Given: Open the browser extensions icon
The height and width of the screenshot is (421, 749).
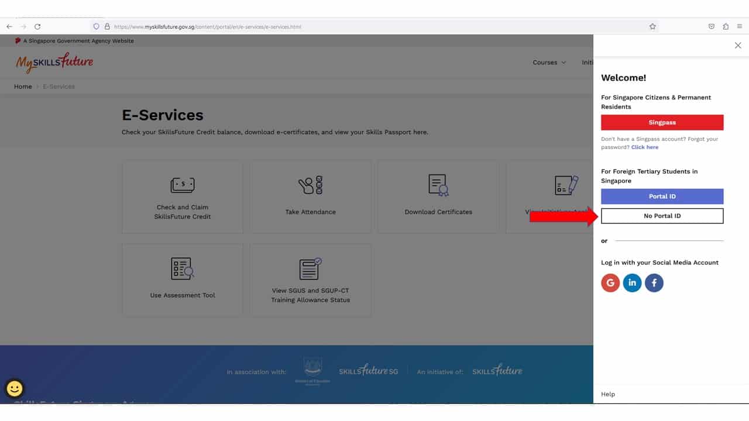Looking at the screenshot, I should (726, 26).
